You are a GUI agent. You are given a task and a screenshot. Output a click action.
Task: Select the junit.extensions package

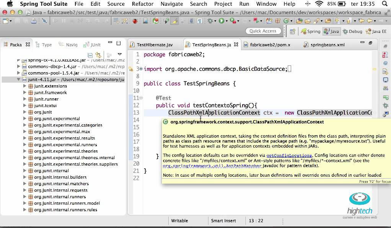51,86
